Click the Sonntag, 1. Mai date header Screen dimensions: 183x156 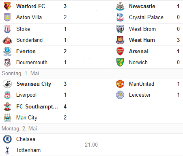[x=20, y=74]
